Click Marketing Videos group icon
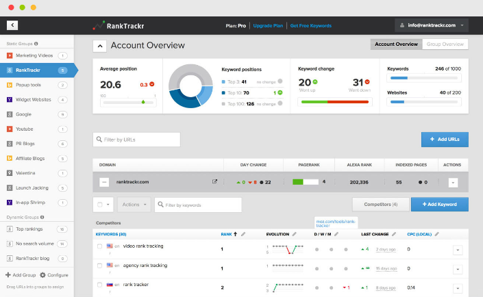The width and height of the screenshot is (483, 297). (x=10, y=55)
